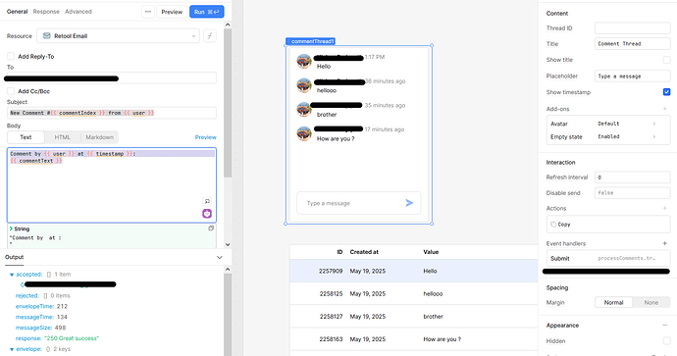Click the Subject input field
Image resolution: width=677 pixels, height=356 pixels.
pos(112,113)
